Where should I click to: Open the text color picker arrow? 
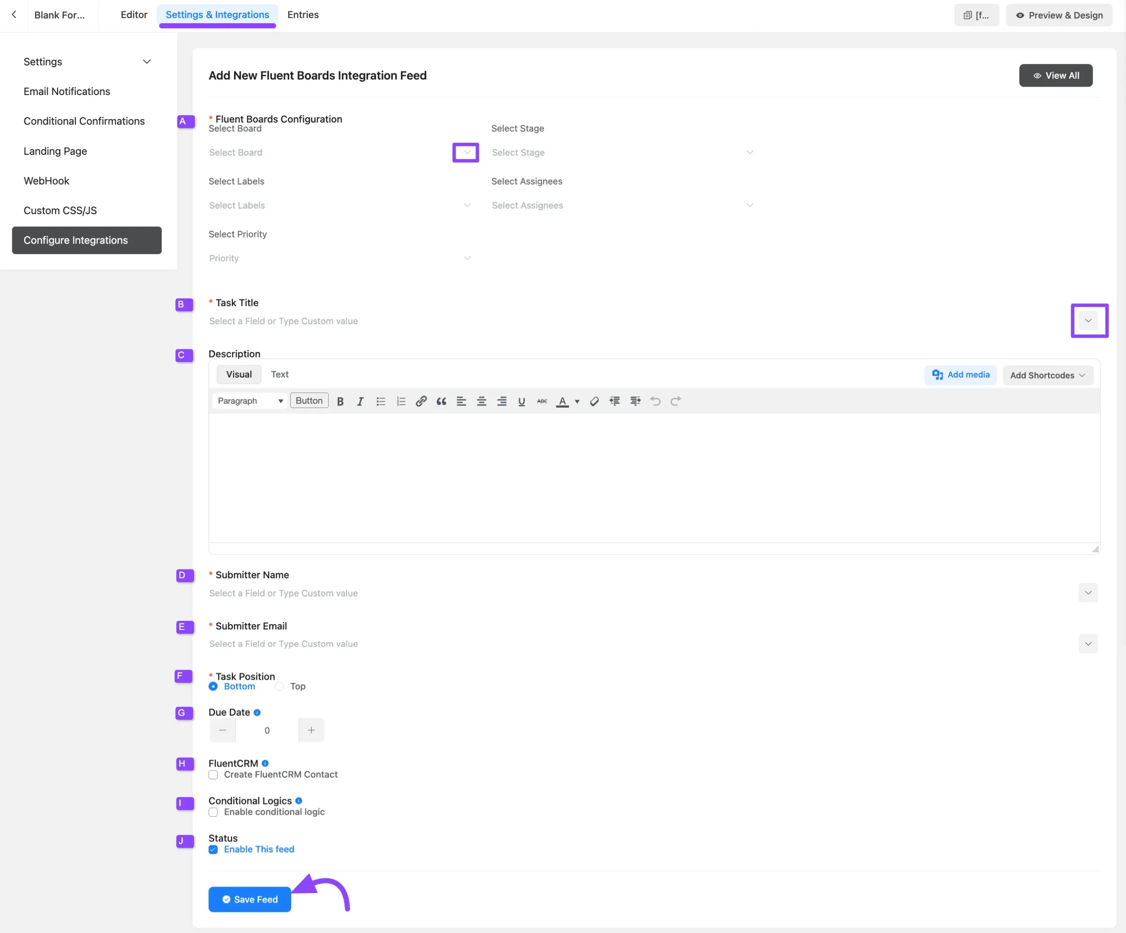[577, 401]
